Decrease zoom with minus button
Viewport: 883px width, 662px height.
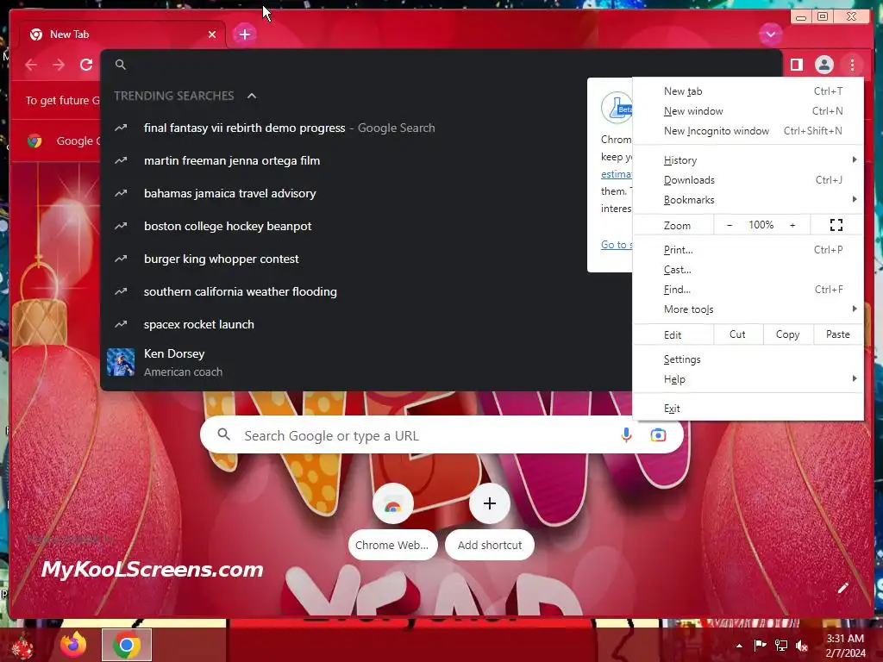(730, 225)
